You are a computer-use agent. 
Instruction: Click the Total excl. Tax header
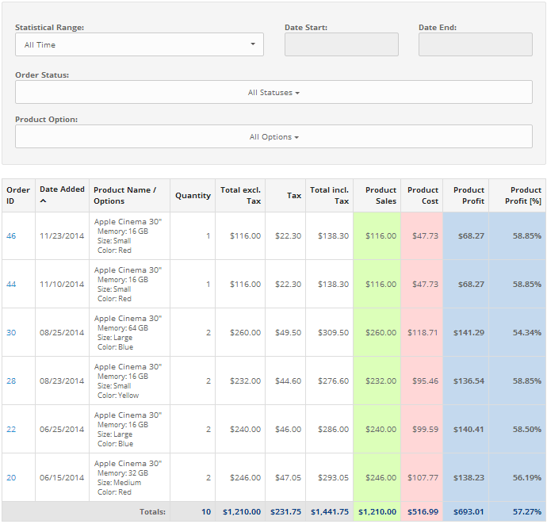(240, 195)
